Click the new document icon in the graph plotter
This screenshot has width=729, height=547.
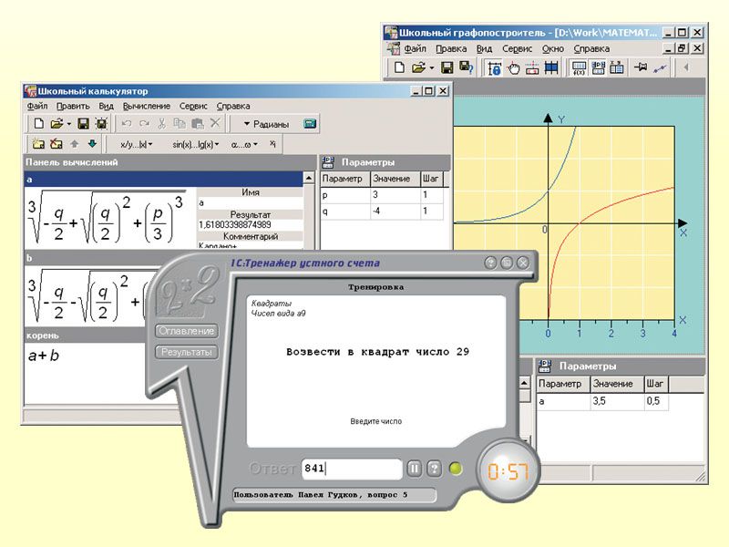[400, 67]
